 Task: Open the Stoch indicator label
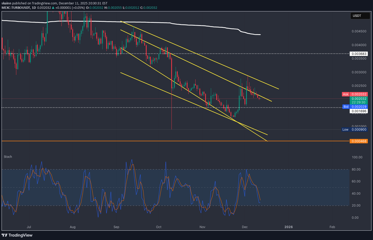point(8,157)
